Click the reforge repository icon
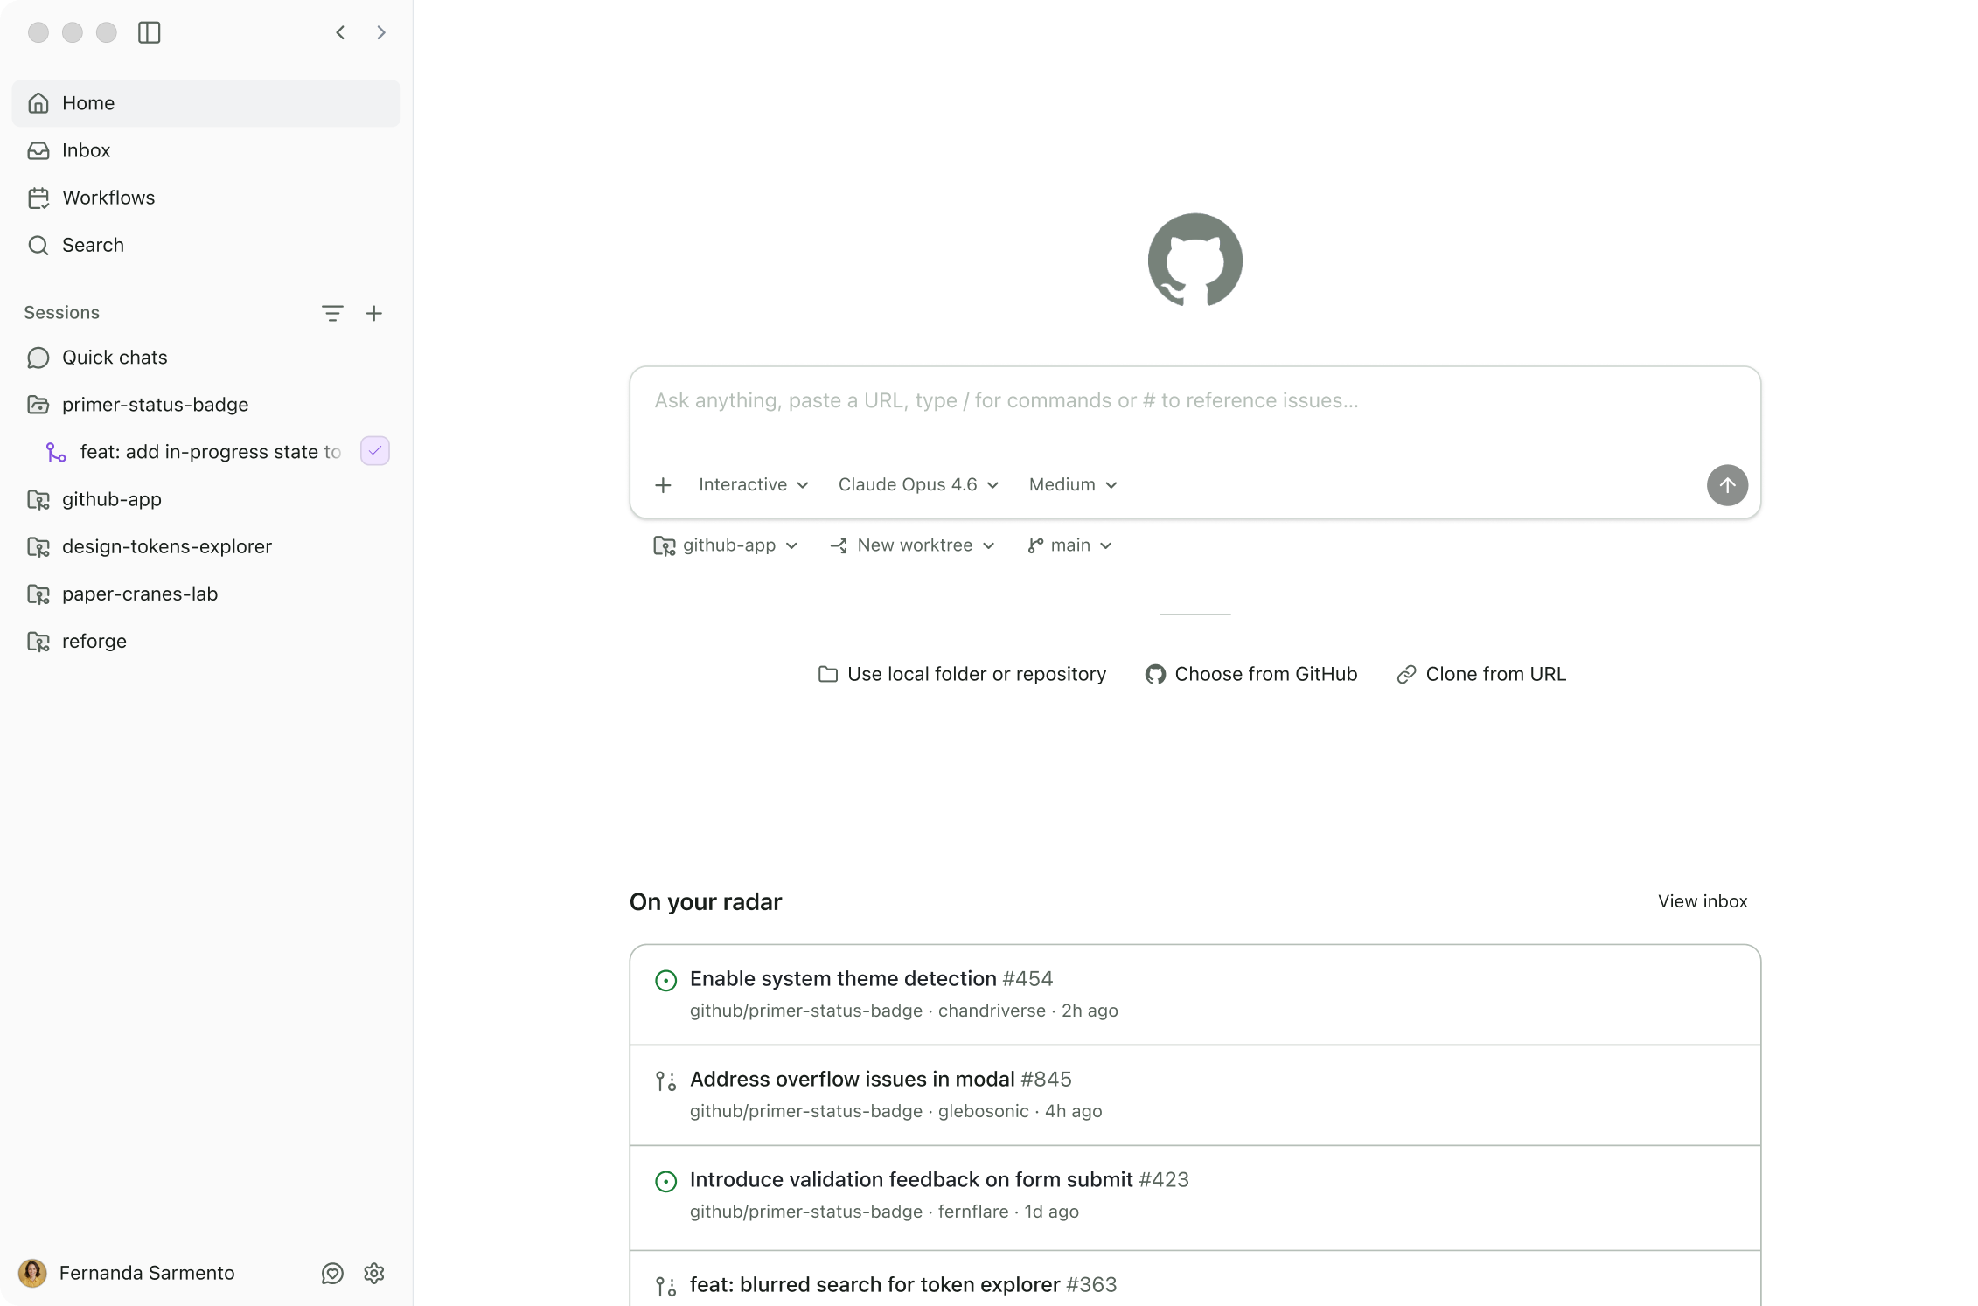 38,642
